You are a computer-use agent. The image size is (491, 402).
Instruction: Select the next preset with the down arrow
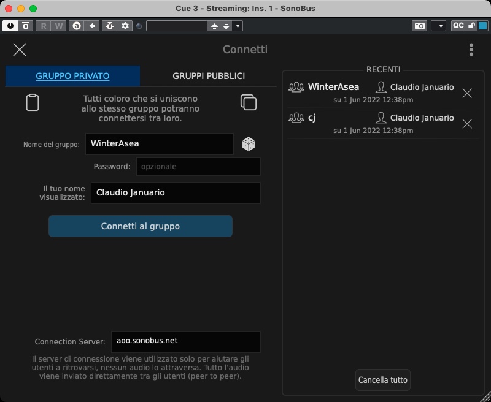[226, 26]
